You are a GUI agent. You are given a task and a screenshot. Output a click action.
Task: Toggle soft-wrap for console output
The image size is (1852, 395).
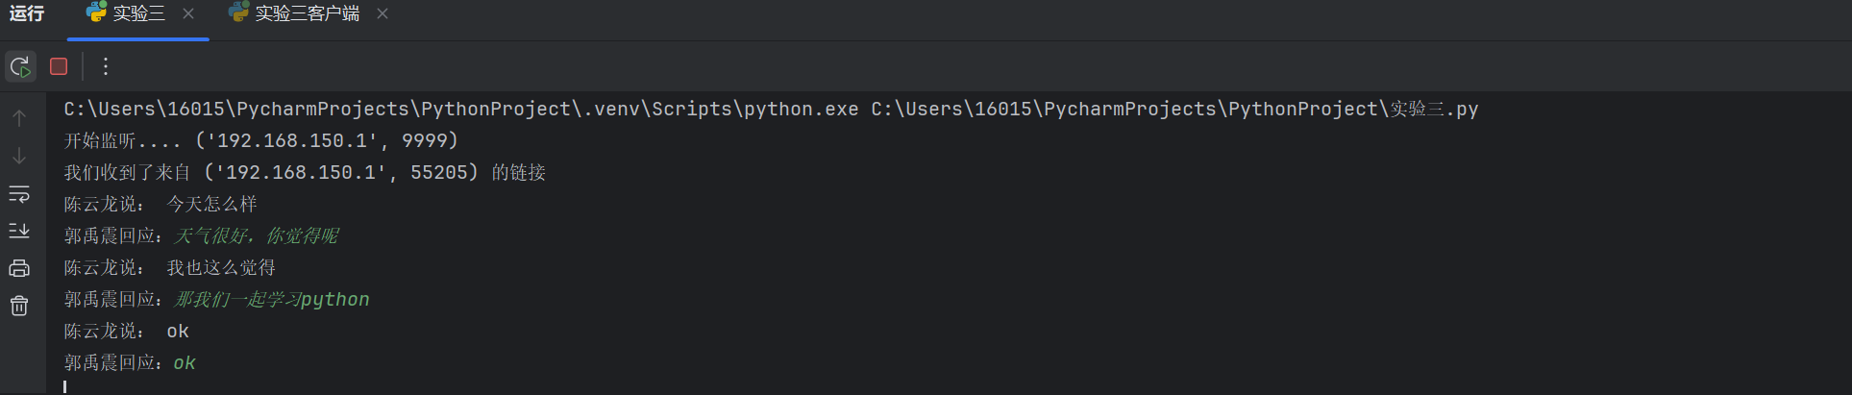coord(19,194)
